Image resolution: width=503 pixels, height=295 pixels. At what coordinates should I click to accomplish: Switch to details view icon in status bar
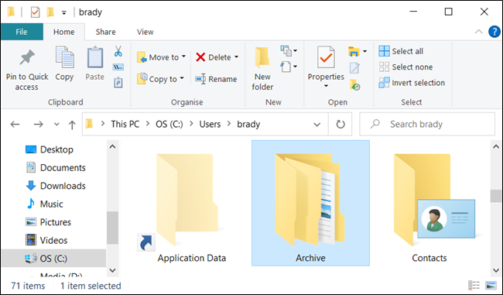coord(474,285)
